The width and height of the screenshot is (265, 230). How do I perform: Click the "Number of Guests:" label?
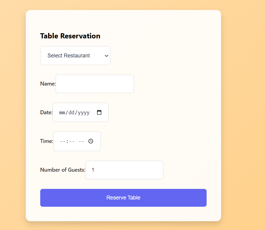[x=63, y=170]
